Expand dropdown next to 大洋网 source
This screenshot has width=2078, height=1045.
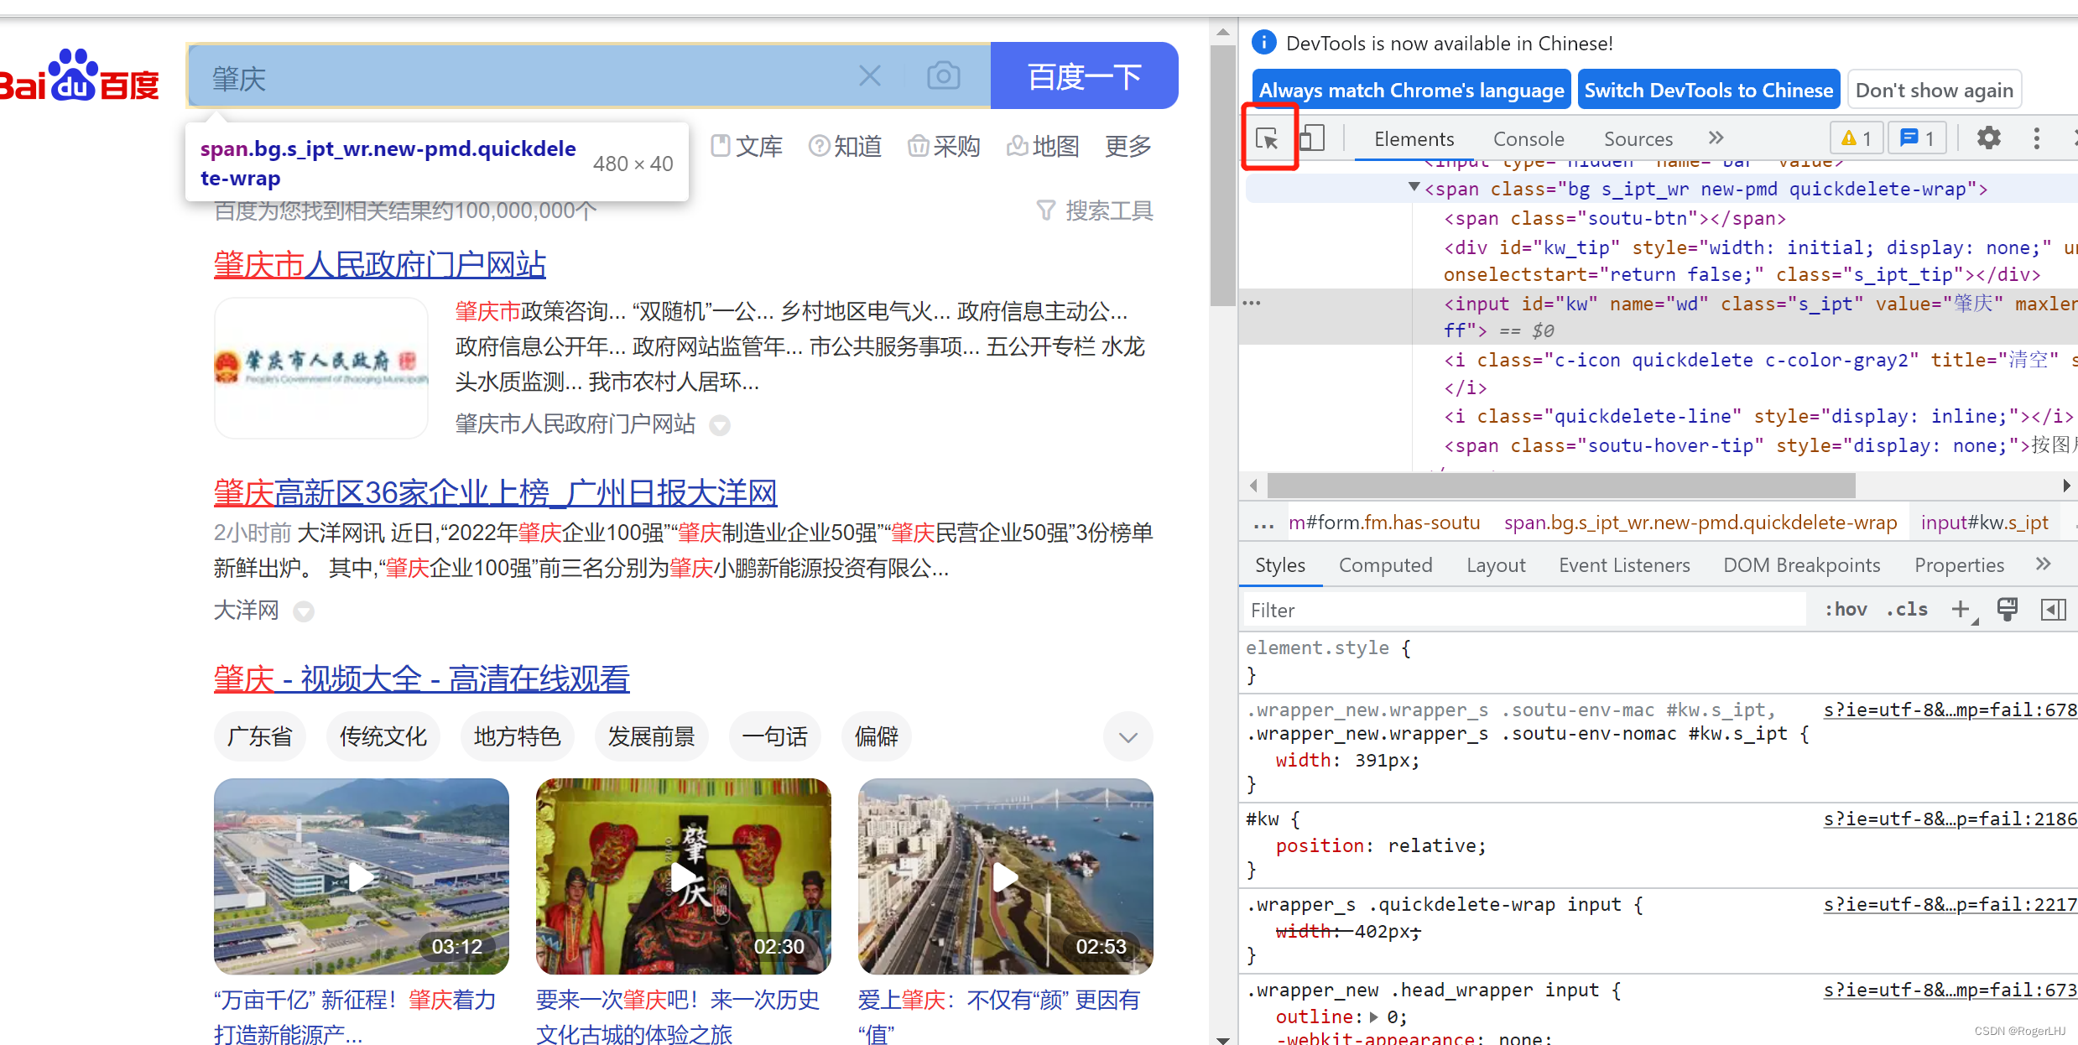(304, 611)
